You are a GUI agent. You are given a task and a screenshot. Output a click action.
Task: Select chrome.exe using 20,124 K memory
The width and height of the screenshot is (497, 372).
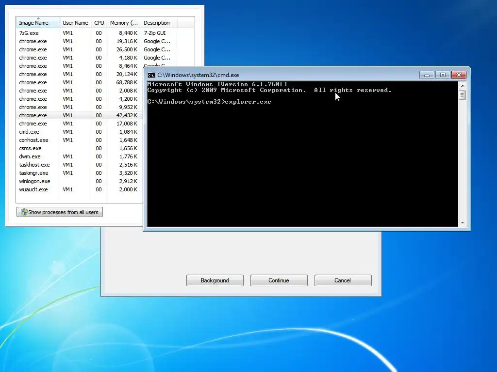(x=79, y=74)
